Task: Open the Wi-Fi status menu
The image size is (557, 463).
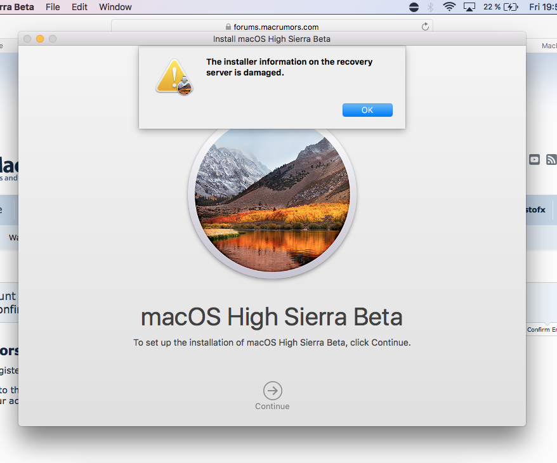Action: pyautogui.click(x=449, y=7)
